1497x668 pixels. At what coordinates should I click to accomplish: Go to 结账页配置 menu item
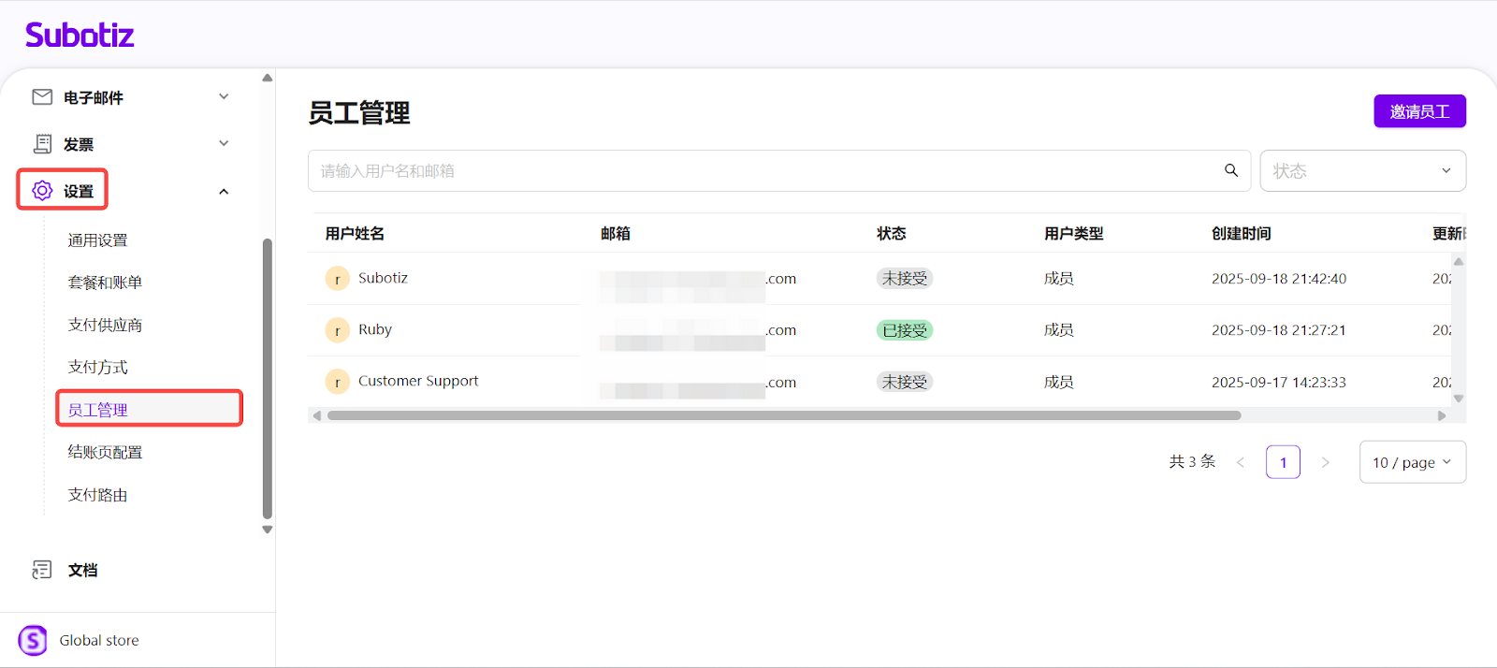pyautogui.click(x=105, y=452)
